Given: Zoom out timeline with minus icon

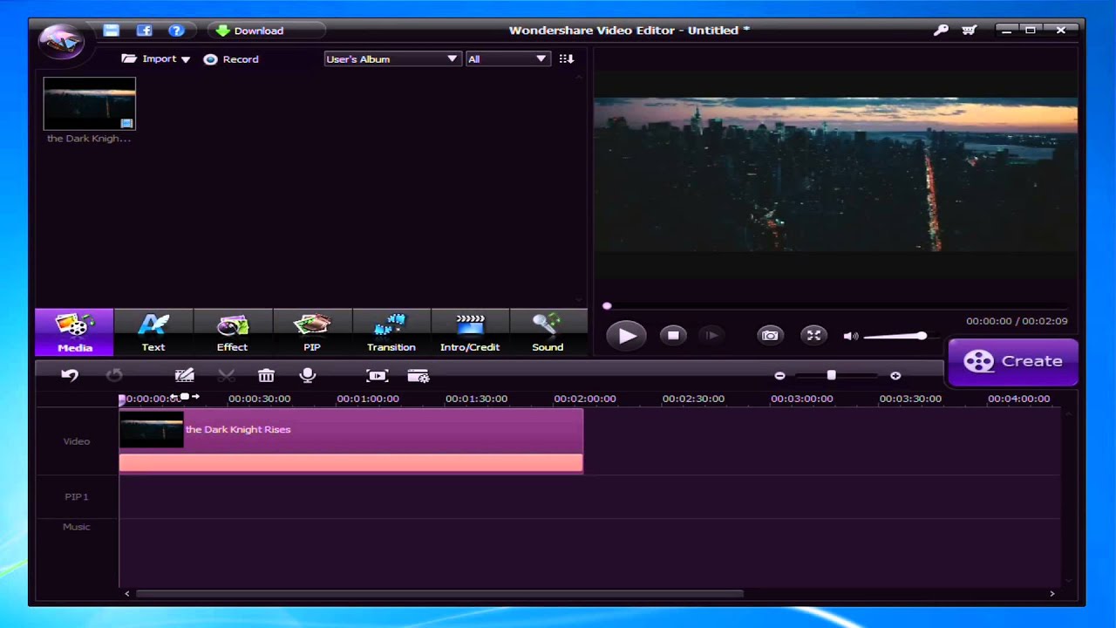Looking at the screenshot, I should (x=779, y=375).
